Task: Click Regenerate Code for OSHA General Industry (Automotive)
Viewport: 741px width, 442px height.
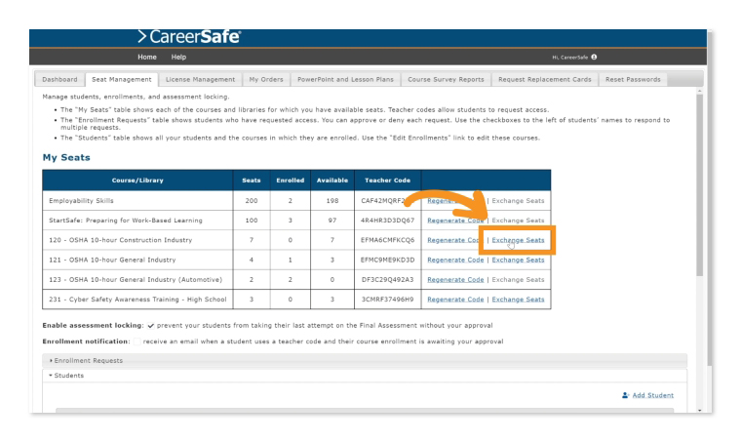Action: tap(455, 280)
